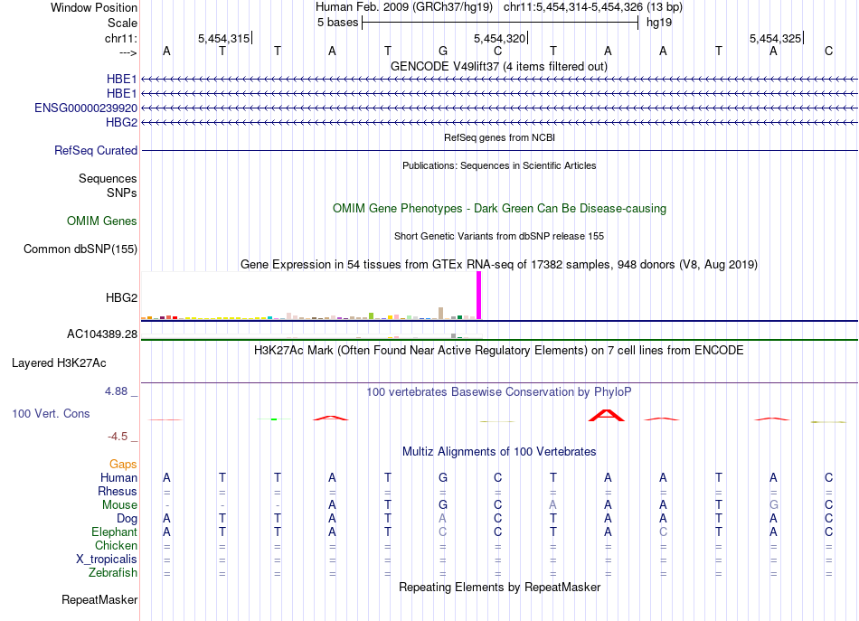Click the Sequences publications track label

(108, 178)
